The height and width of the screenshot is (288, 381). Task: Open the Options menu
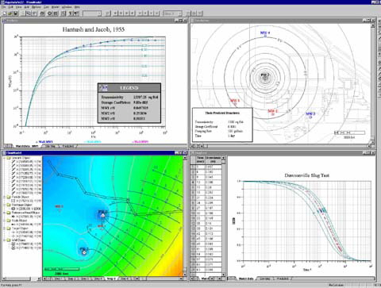point(37,7)
